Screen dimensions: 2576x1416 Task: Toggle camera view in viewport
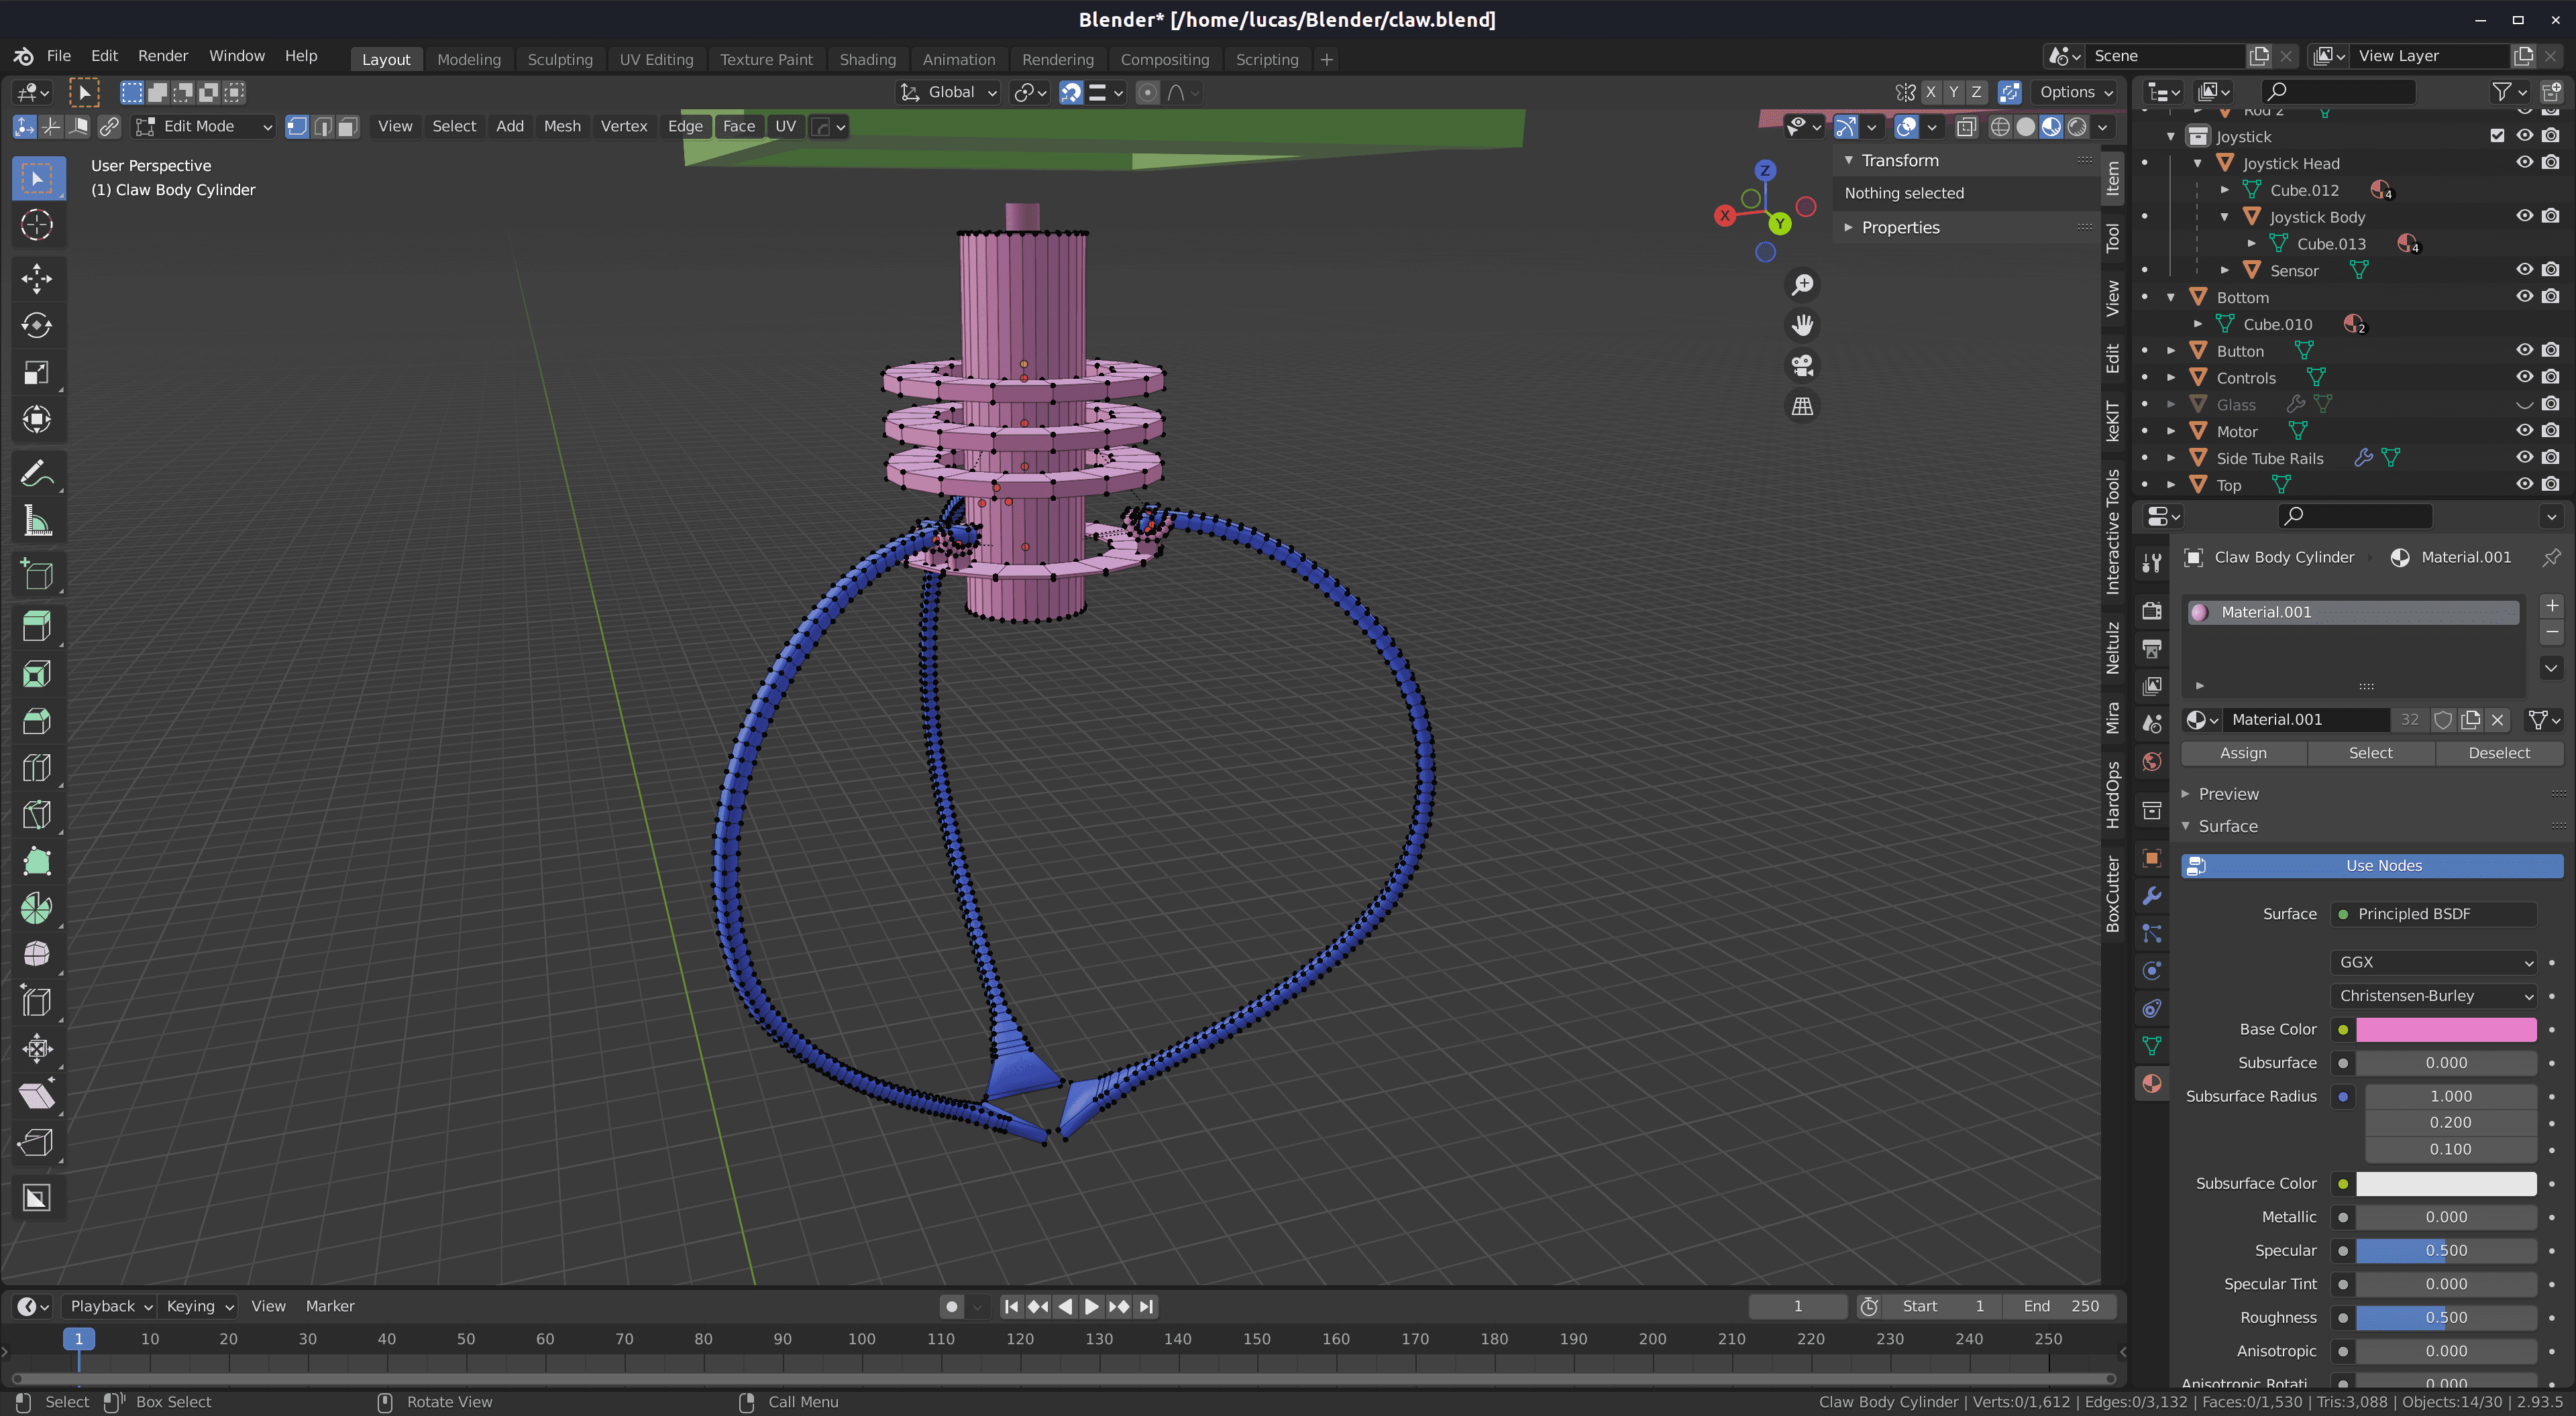point(1802,366)
